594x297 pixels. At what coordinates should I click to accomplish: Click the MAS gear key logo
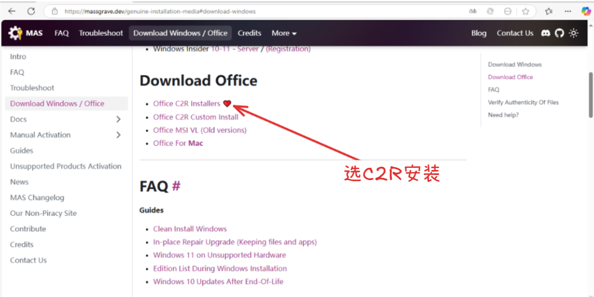[x=16, y=33]
